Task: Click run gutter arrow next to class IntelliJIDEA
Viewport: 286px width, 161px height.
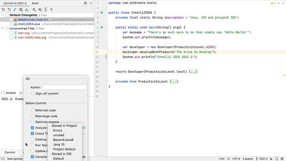Action: (x=102, y=13)
